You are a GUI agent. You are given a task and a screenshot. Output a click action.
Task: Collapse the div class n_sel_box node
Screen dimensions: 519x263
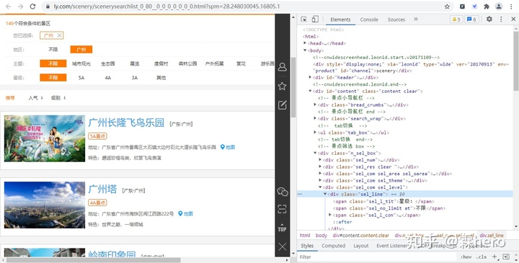(315, 153)
